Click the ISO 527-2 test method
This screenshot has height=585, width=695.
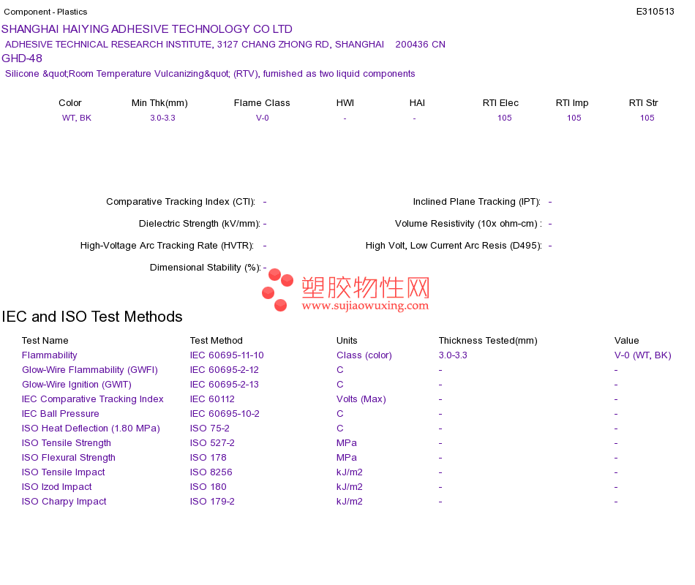click(212, 442)
